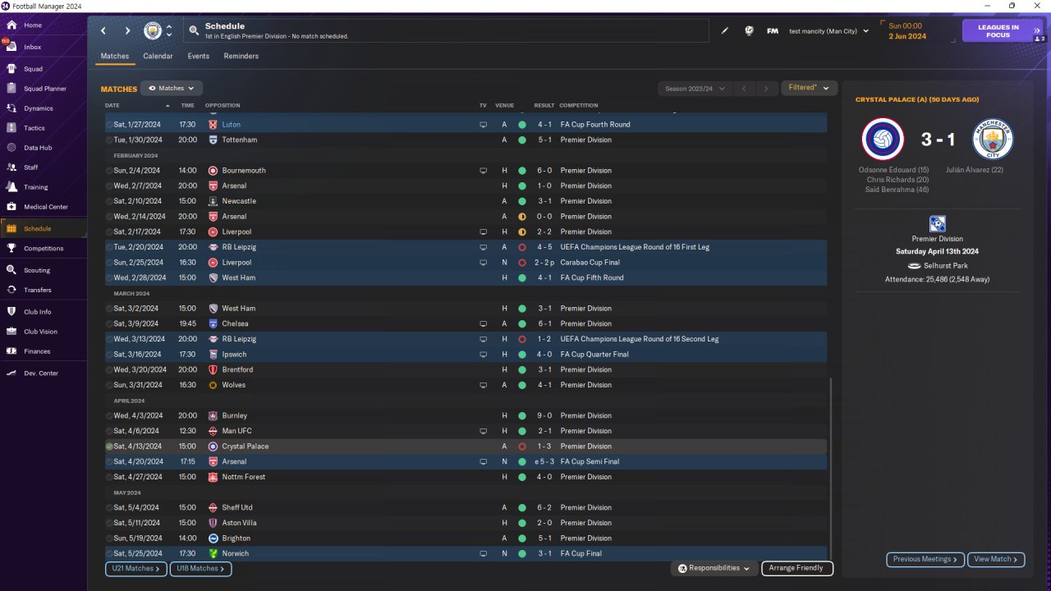
Task: Click the previous season arrow
Action: point(742,89)
